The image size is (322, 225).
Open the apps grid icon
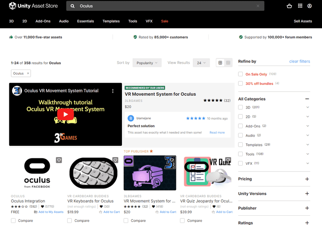point(300,6)
